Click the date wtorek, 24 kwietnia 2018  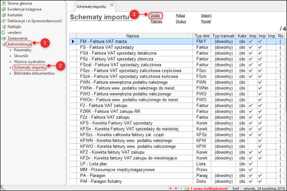click(x=264, y=188)
